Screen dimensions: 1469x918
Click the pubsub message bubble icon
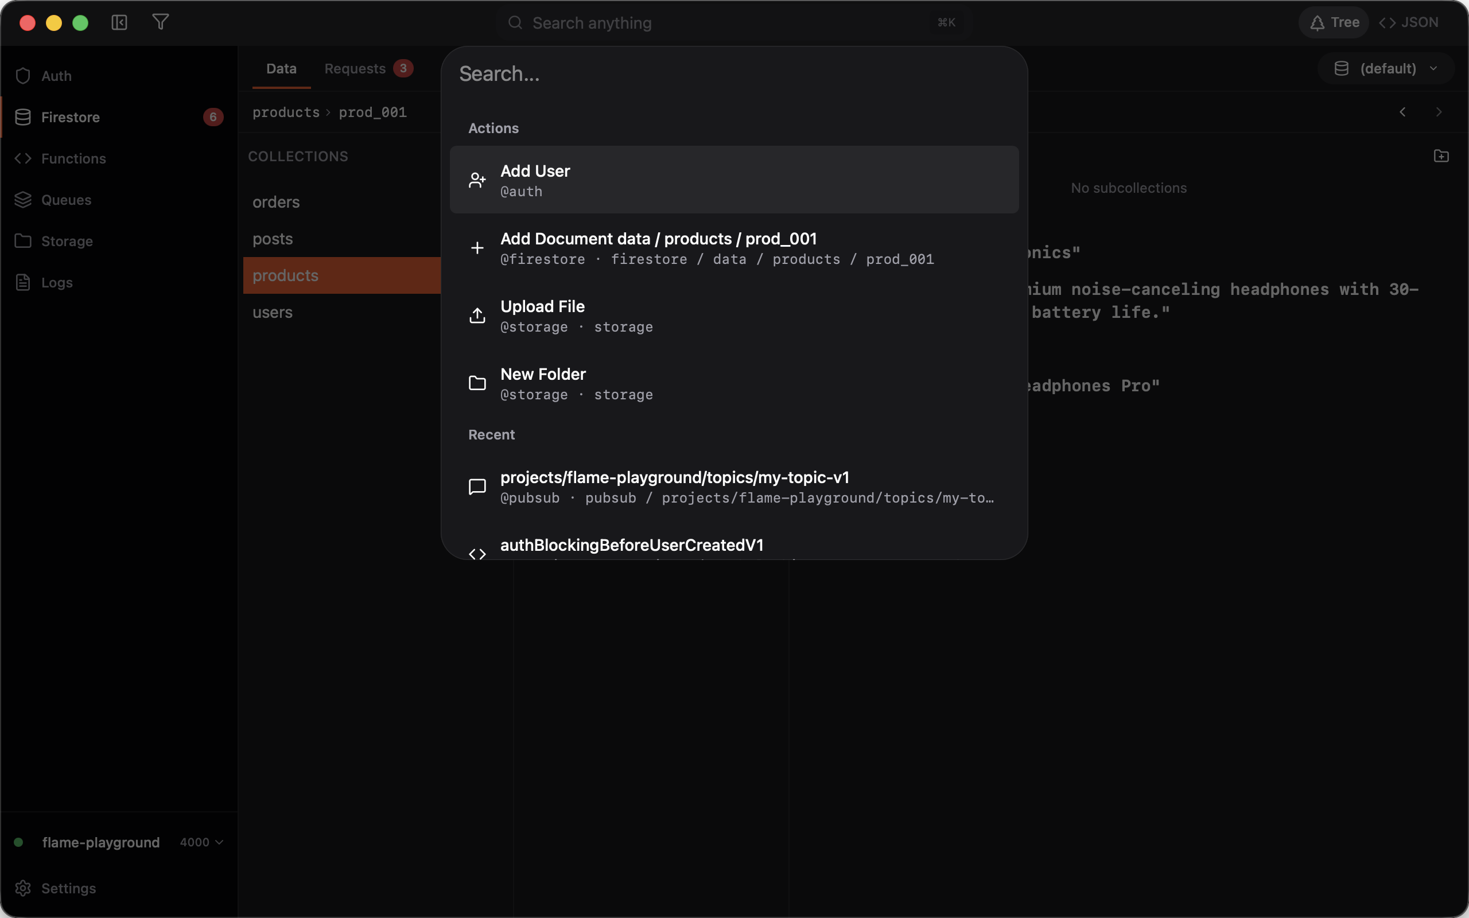click(x=477, y=487)
